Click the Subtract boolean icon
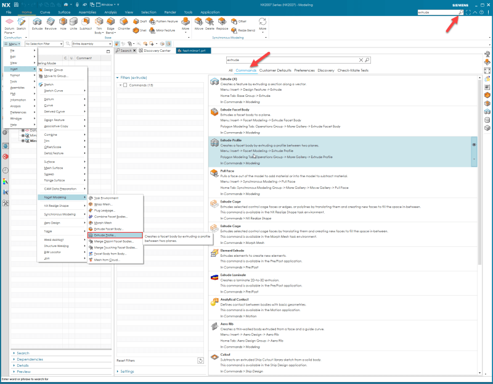Image resolution: width=493 pixels, height=384 pixels. click(86, 23)
